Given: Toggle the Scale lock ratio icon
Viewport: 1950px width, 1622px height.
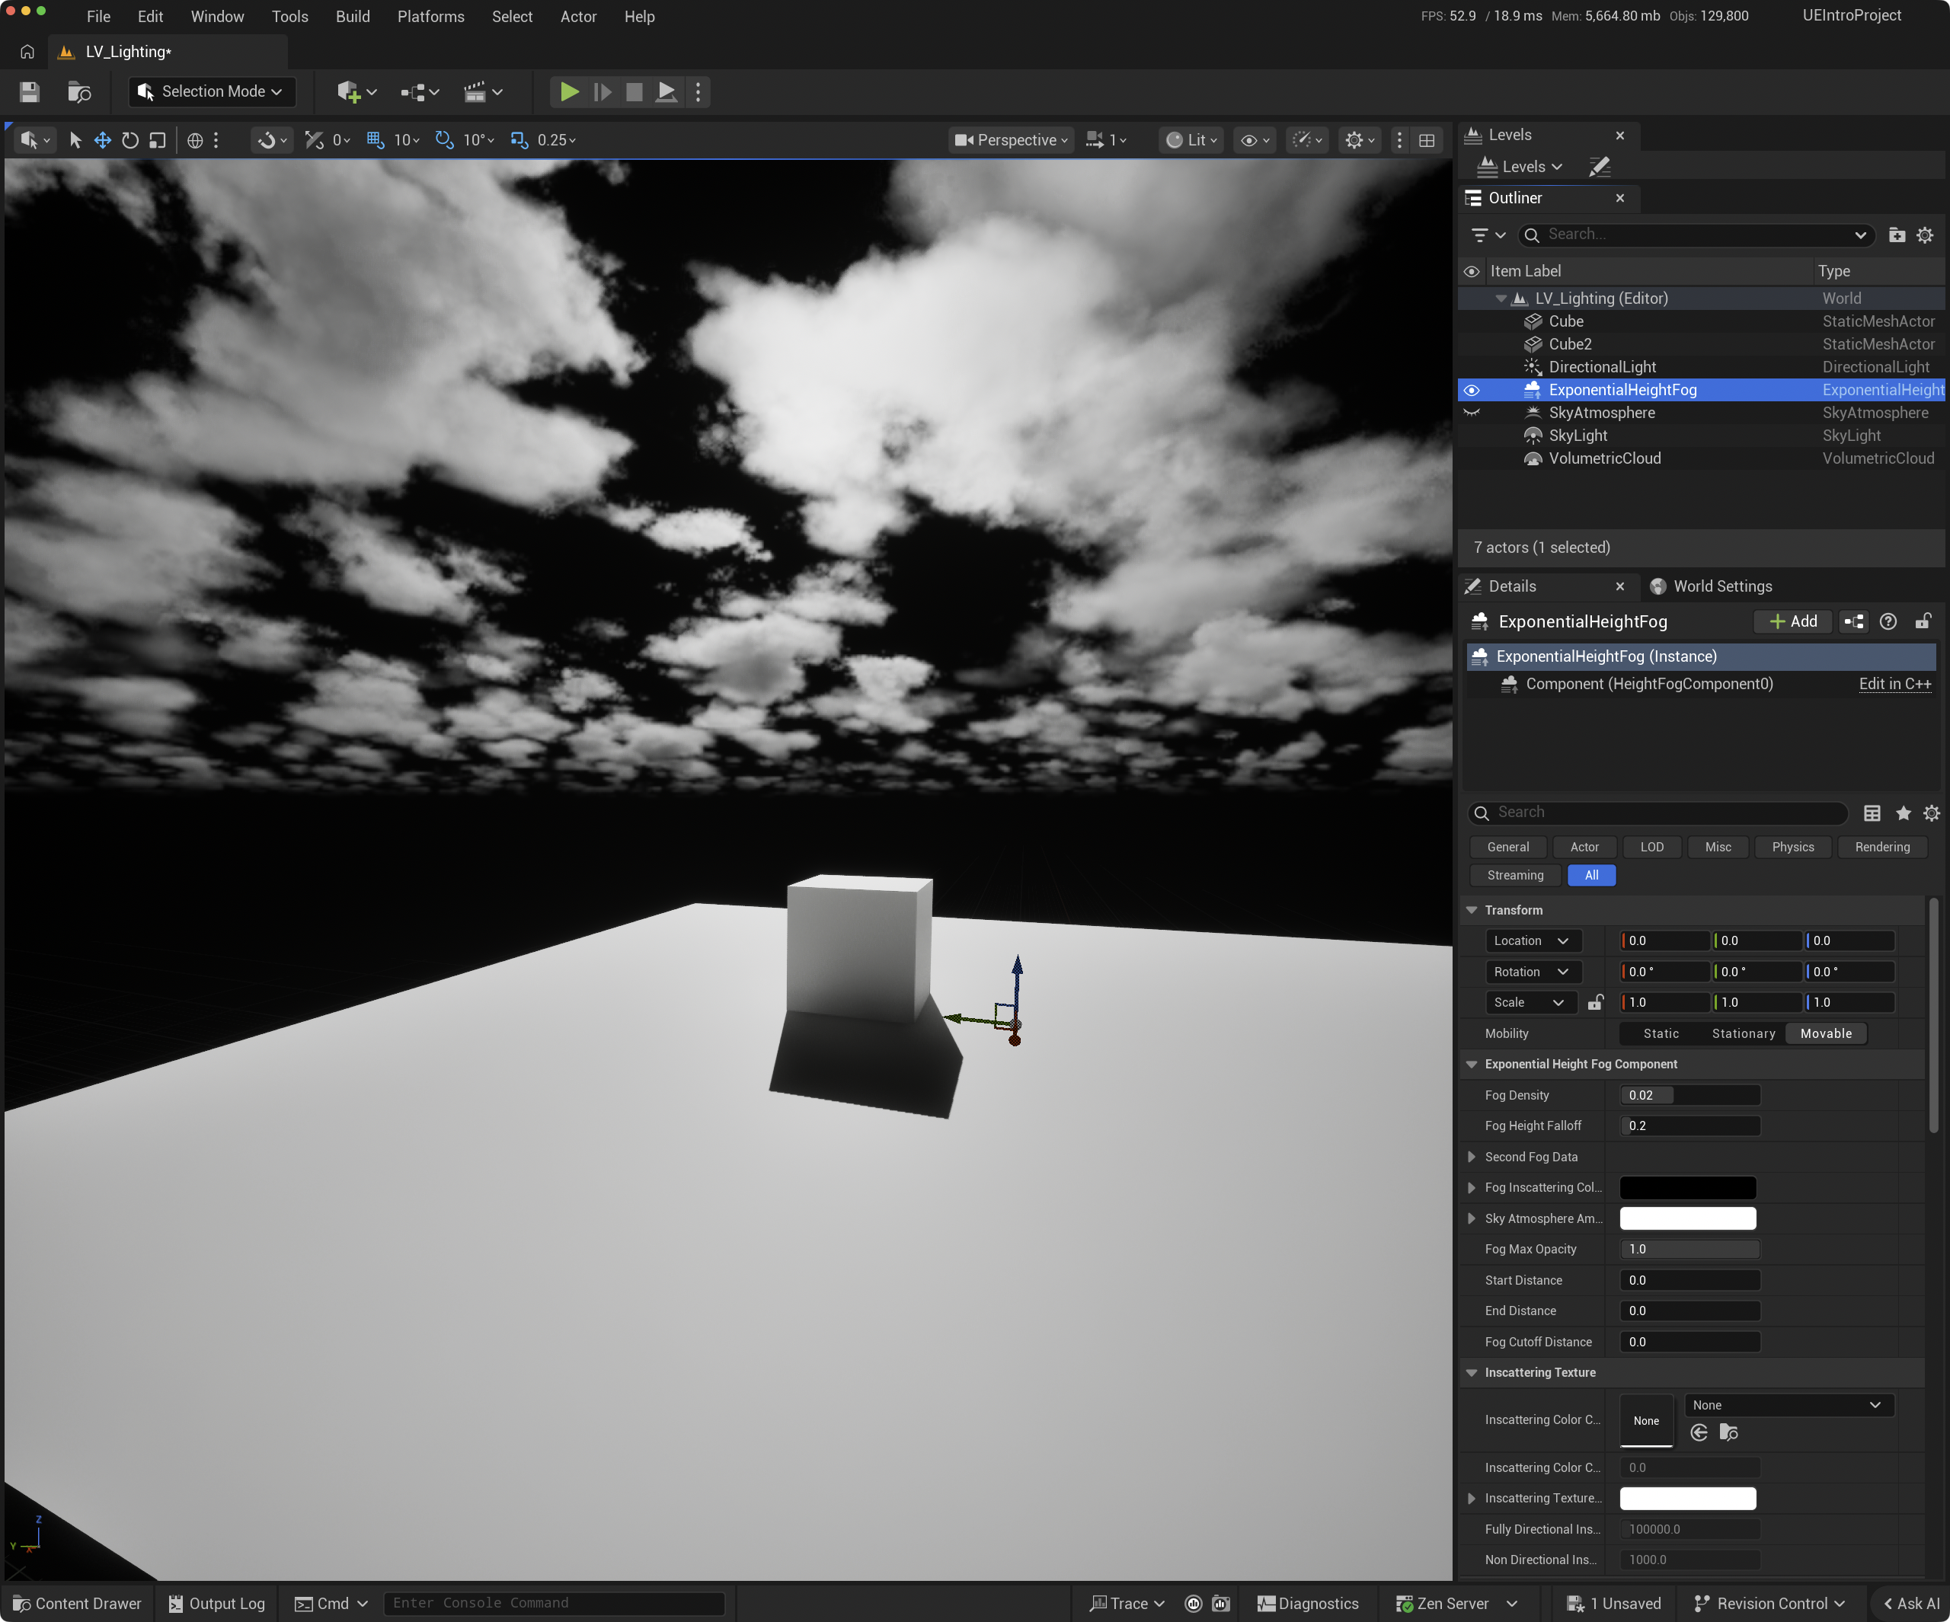Looking at the screenshot, I should click(x=1595, y=1003).
